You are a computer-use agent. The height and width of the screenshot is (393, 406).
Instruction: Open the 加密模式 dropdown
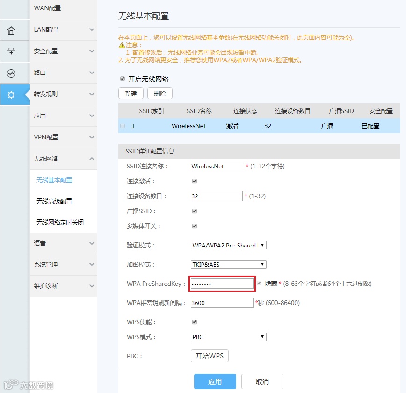(229, 264)
